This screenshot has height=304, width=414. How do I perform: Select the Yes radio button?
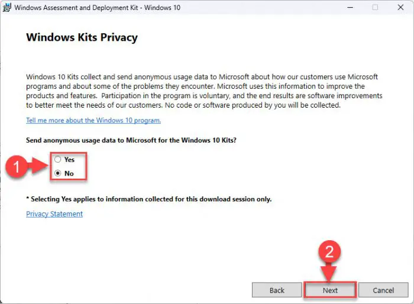click(x=57, y=159)
